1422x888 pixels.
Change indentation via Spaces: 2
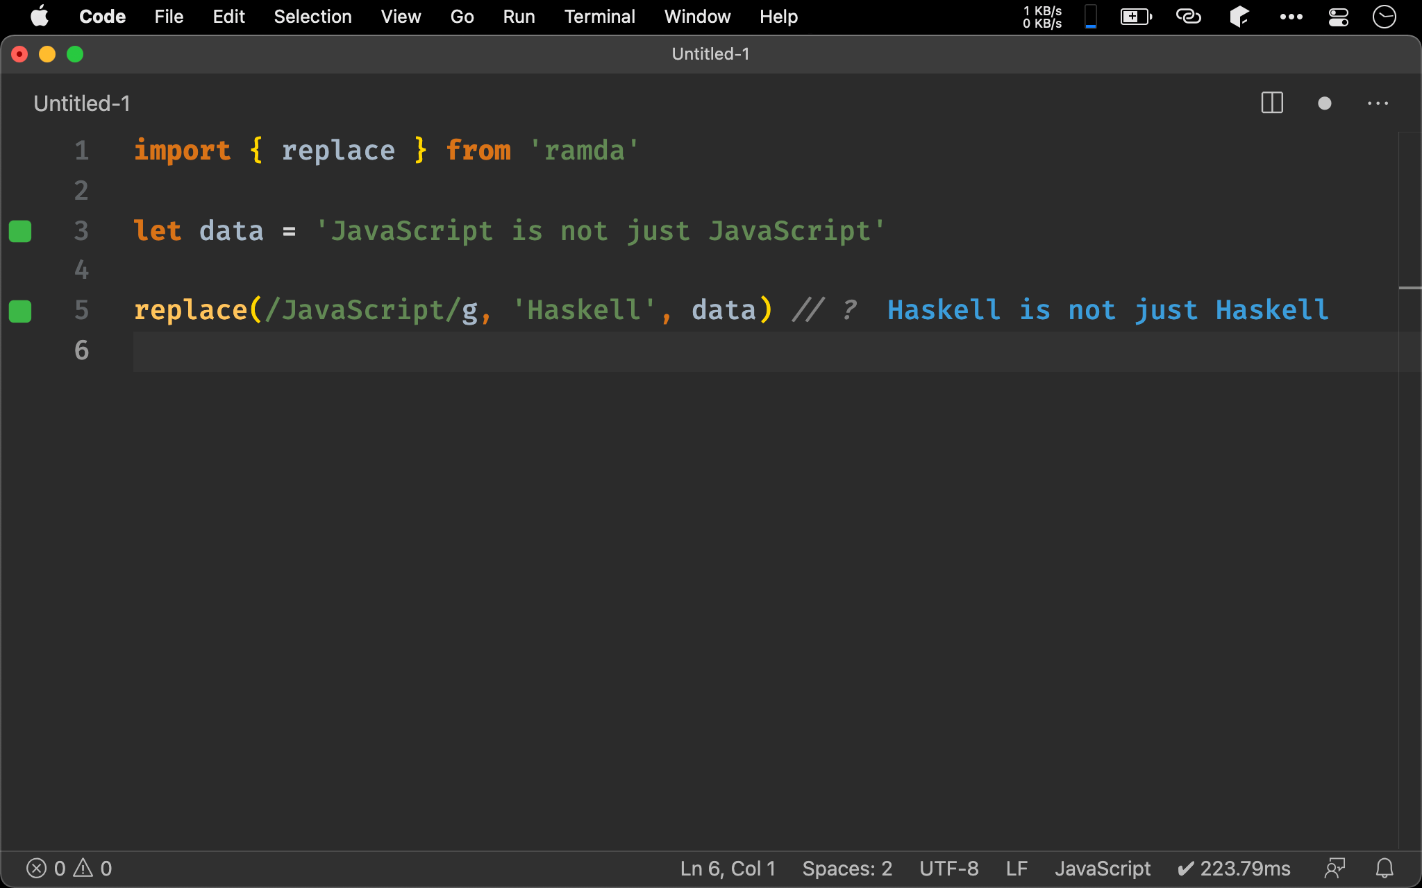tap(847, 869)
